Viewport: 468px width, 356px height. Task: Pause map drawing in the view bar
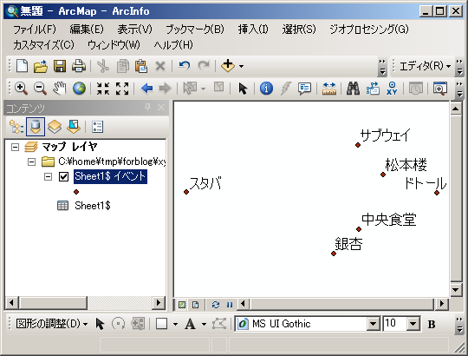click(x=230, y=305)
